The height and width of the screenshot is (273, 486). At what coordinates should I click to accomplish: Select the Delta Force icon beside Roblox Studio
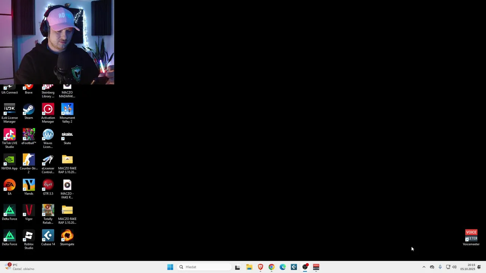9,238
